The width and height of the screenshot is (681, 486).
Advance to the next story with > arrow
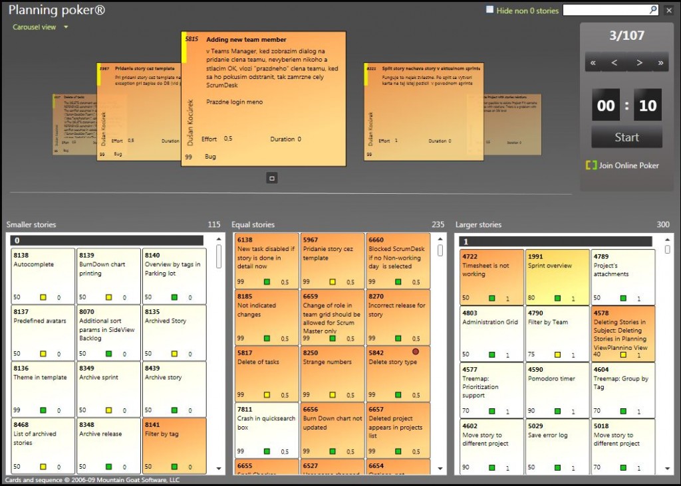click(x=638, y=62)
